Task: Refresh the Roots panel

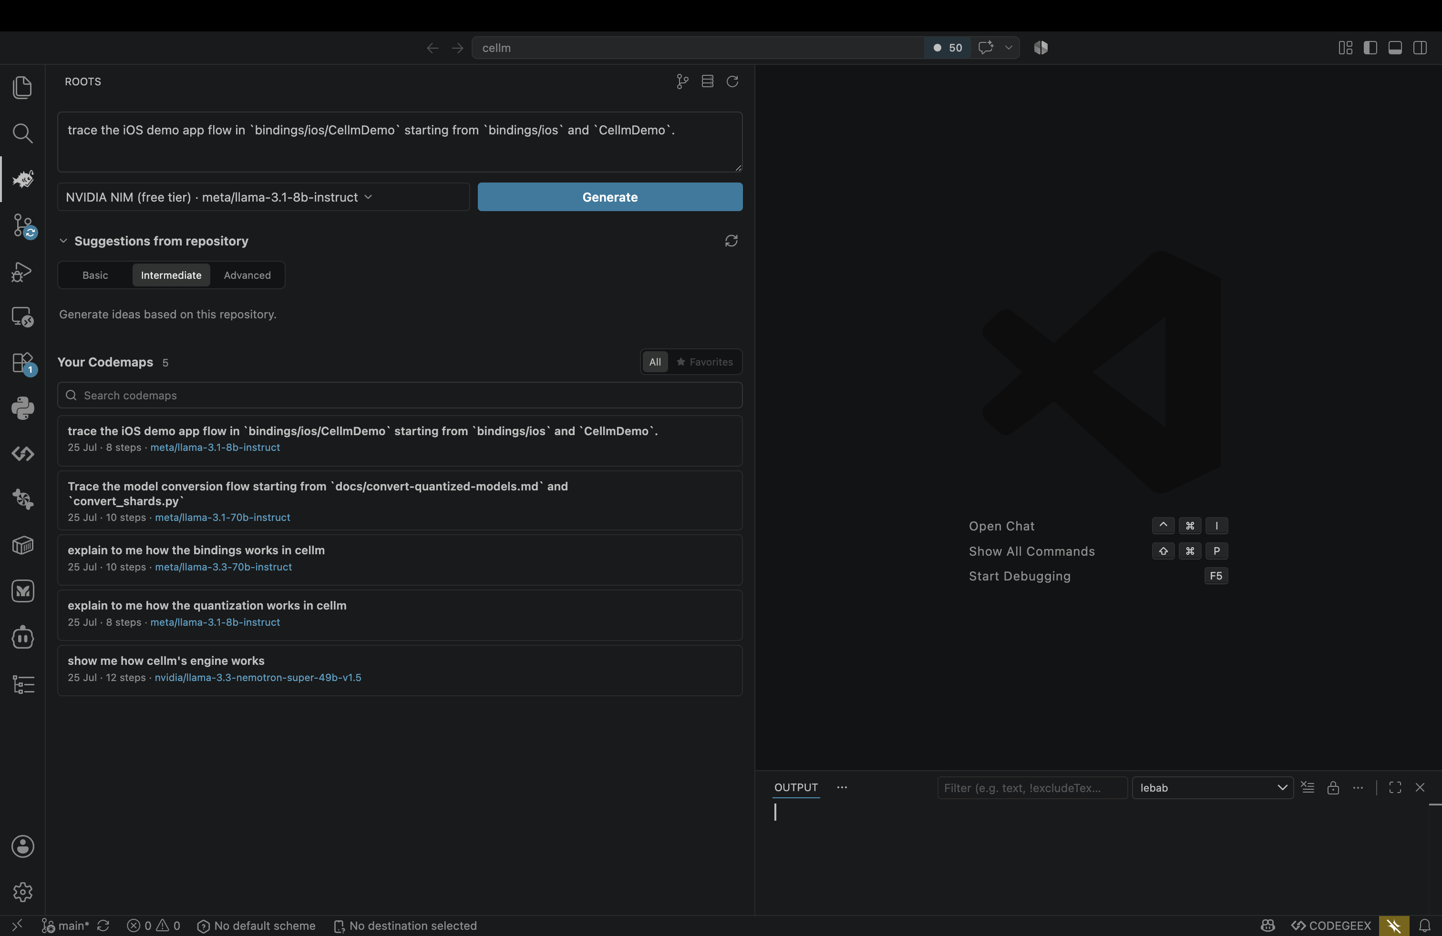Action: point(732,81)
